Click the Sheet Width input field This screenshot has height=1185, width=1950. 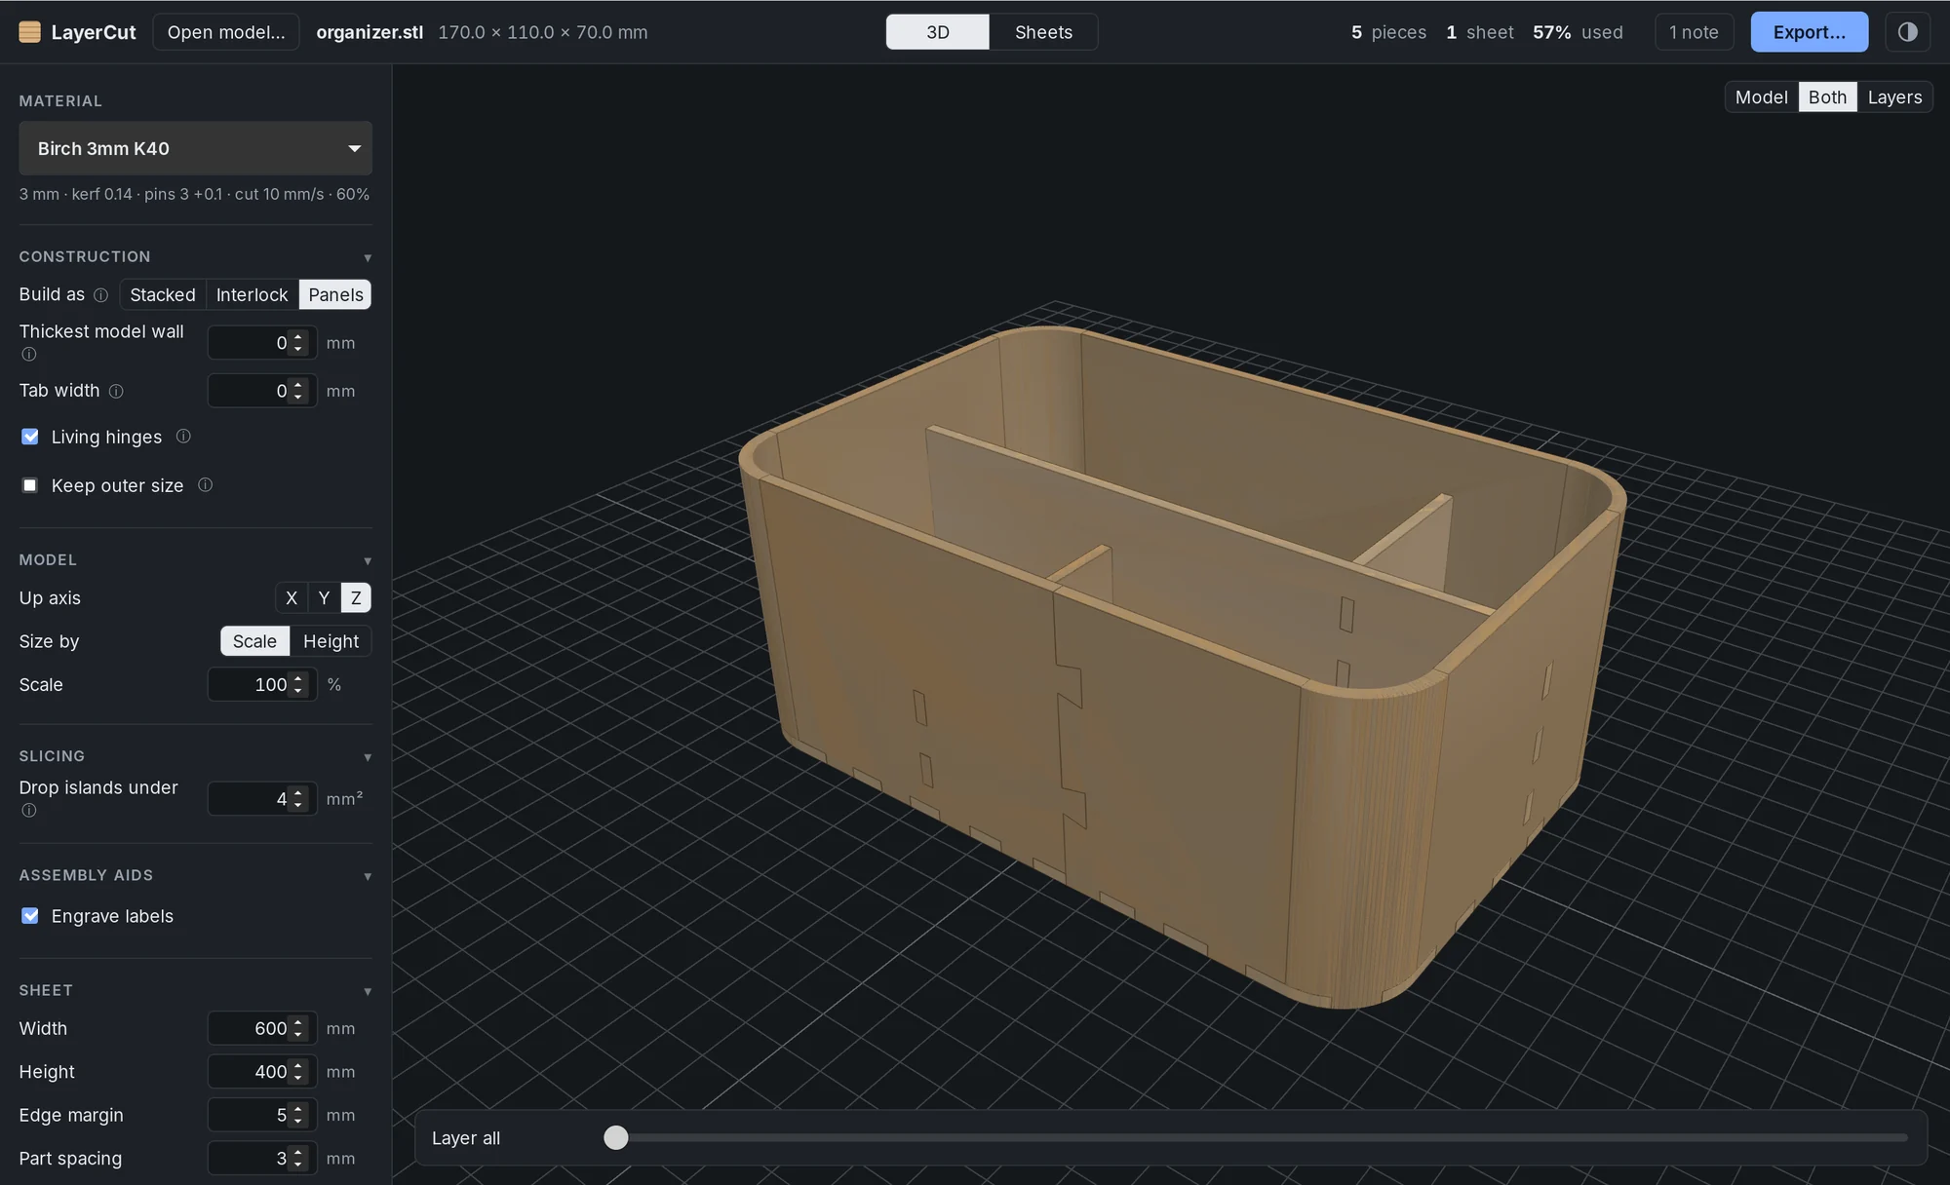(x=261, y=1028)
